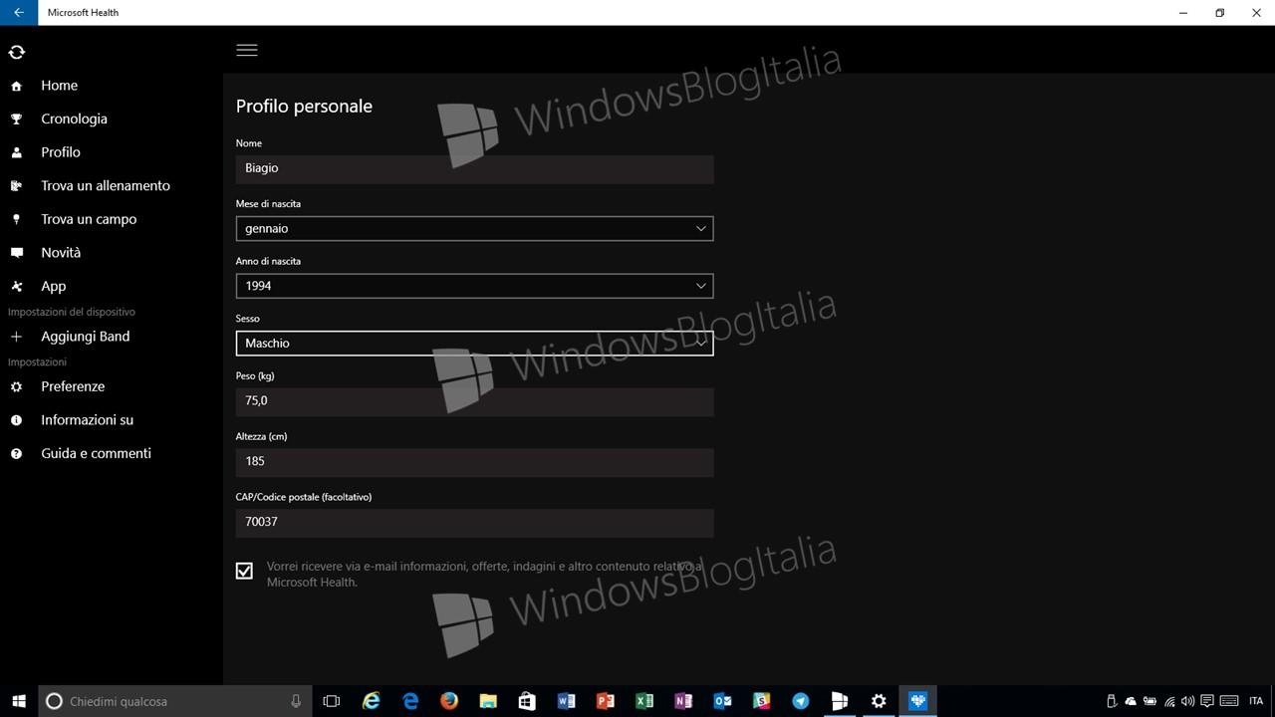Click the Altezza (cm) input field
The width and height of the screenshot is (1275, 717).
point(474,462)
